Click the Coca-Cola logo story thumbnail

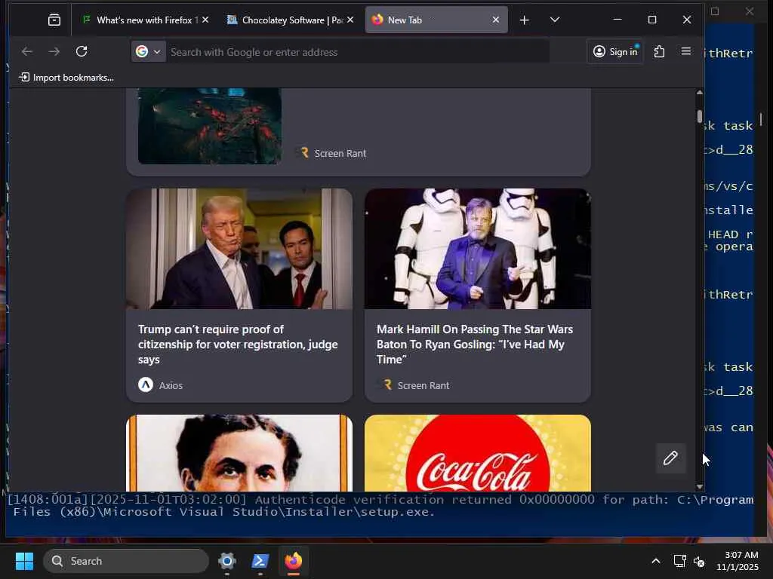478,453
